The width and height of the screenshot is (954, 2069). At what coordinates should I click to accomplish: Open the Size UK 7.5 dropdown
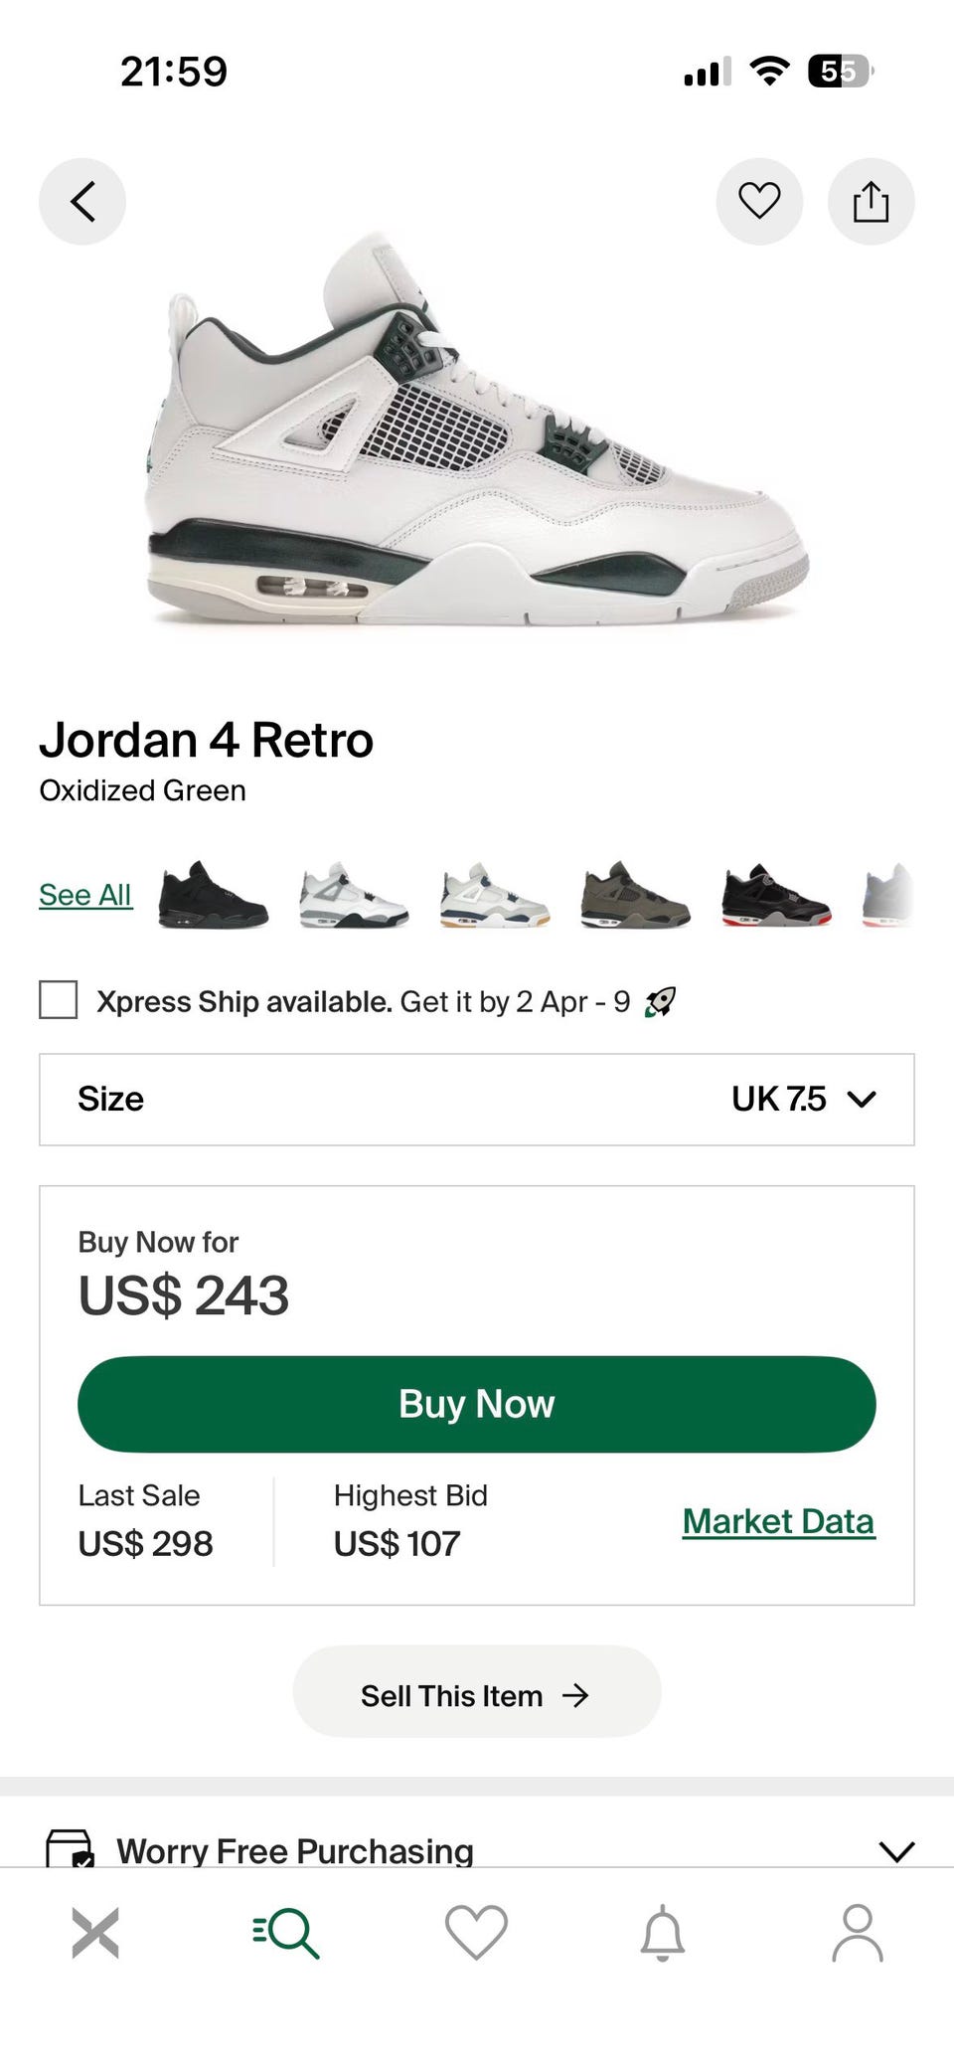coord(477,1100)
